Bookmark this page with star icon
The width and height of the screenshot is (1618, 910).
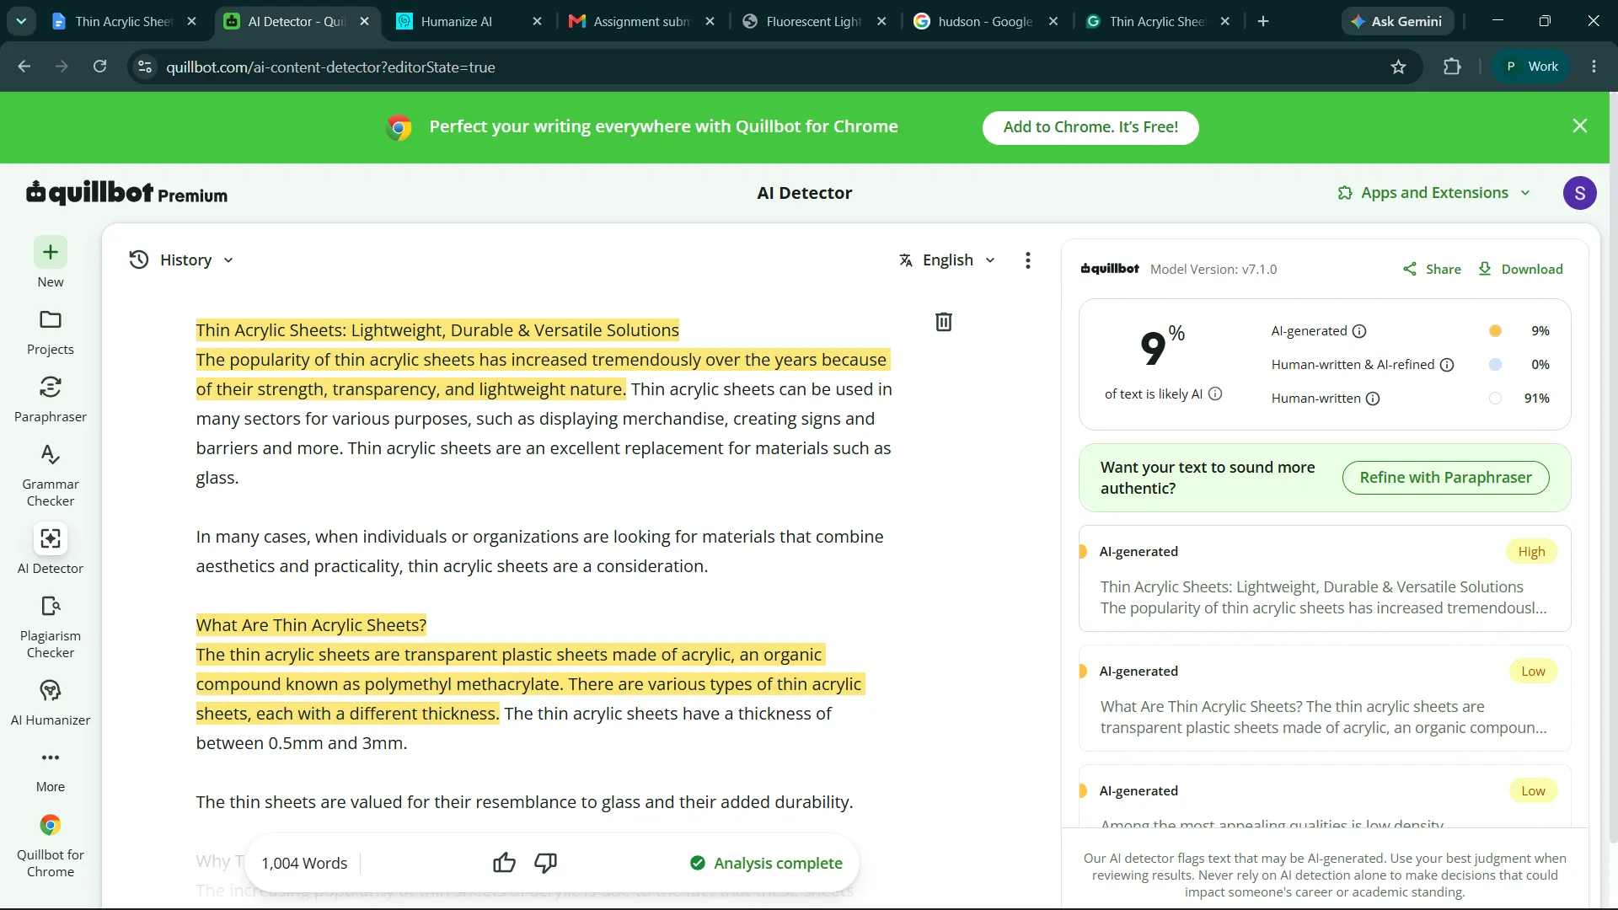click(1399, 67)
